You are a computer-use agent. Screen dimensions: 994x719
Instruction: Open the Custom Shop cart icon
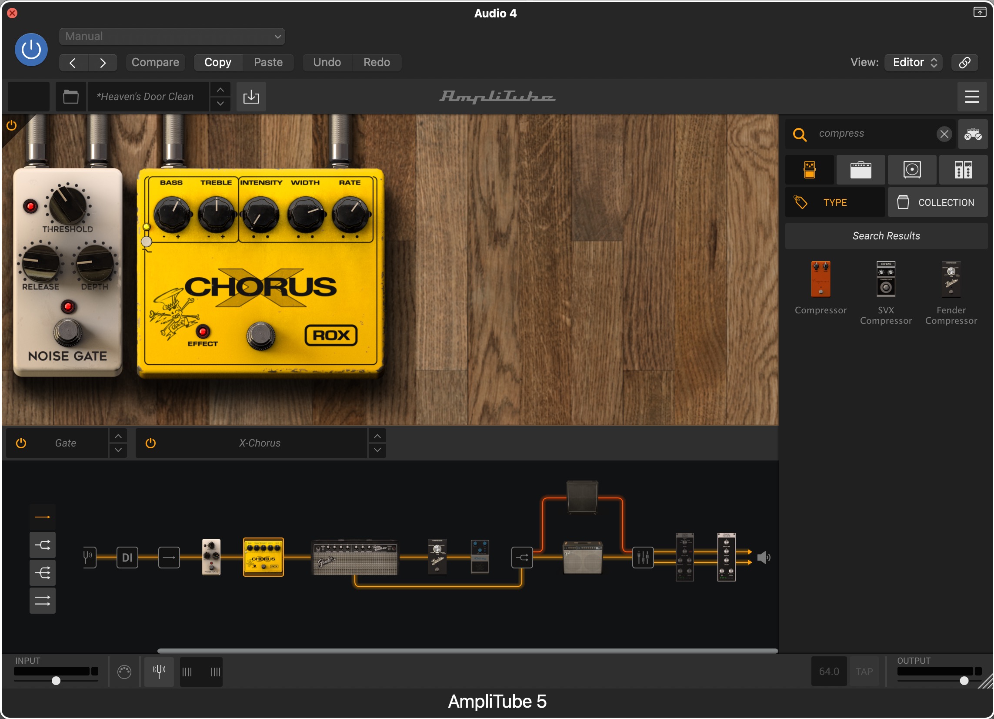973,134
